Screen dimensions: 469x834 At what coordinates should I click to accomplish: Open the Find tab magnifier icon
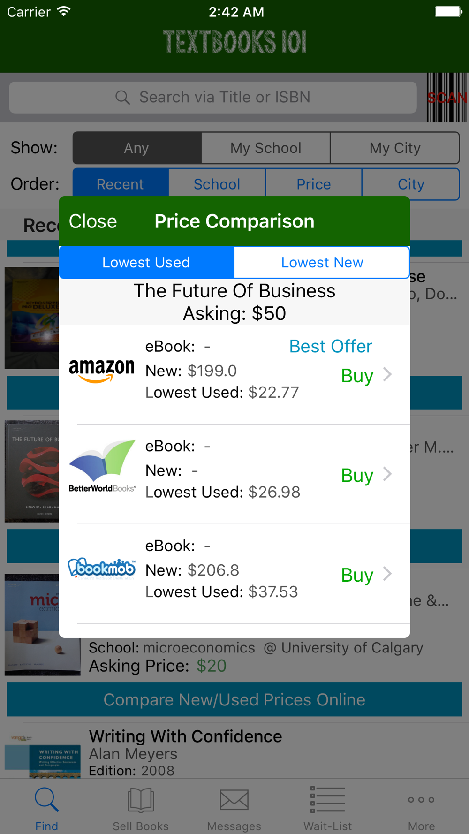46,800
